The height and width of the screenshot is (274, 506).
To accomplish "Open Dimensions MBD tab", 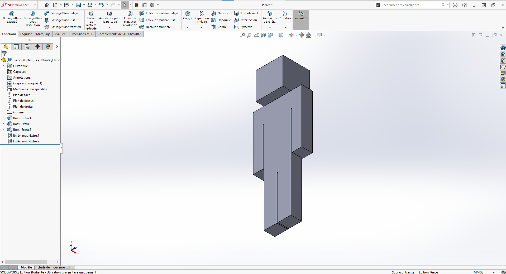I will (81, 34).
